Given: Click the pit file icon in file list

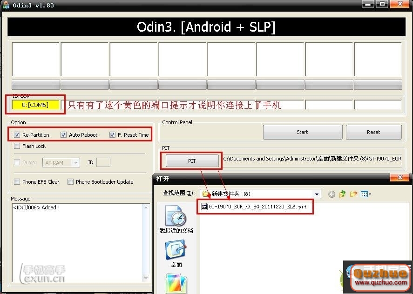Looking at the screenshot, I should click(204, 207).
